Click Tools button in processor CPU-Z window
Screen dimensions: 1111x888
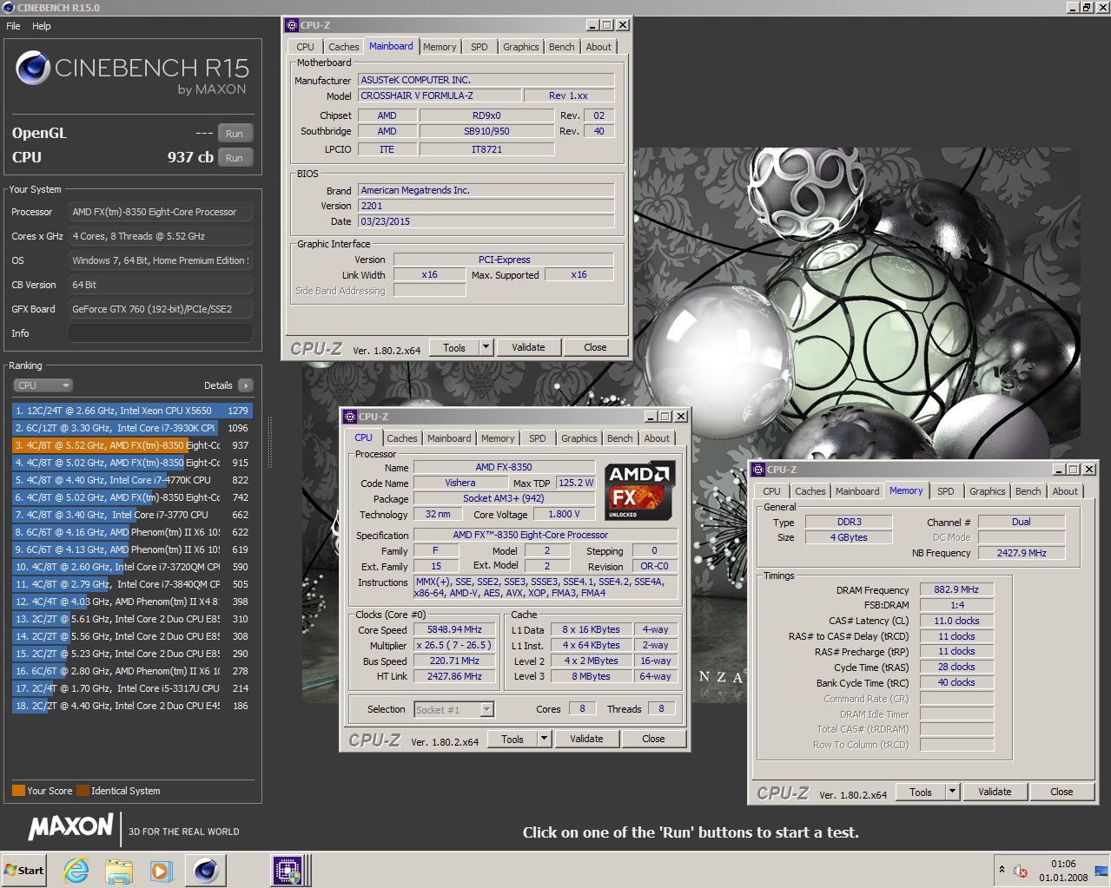tap(513, 739)
